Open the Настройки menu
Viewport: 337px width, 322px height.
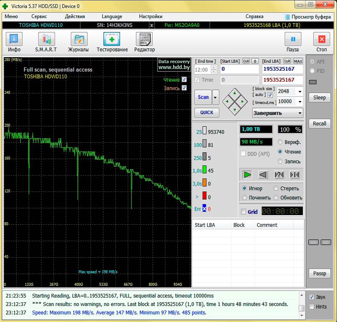coord(150,16)
